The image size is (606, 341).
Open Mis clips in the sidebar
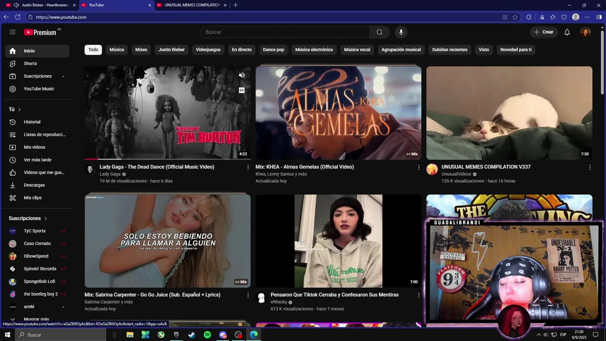(37, 198)
